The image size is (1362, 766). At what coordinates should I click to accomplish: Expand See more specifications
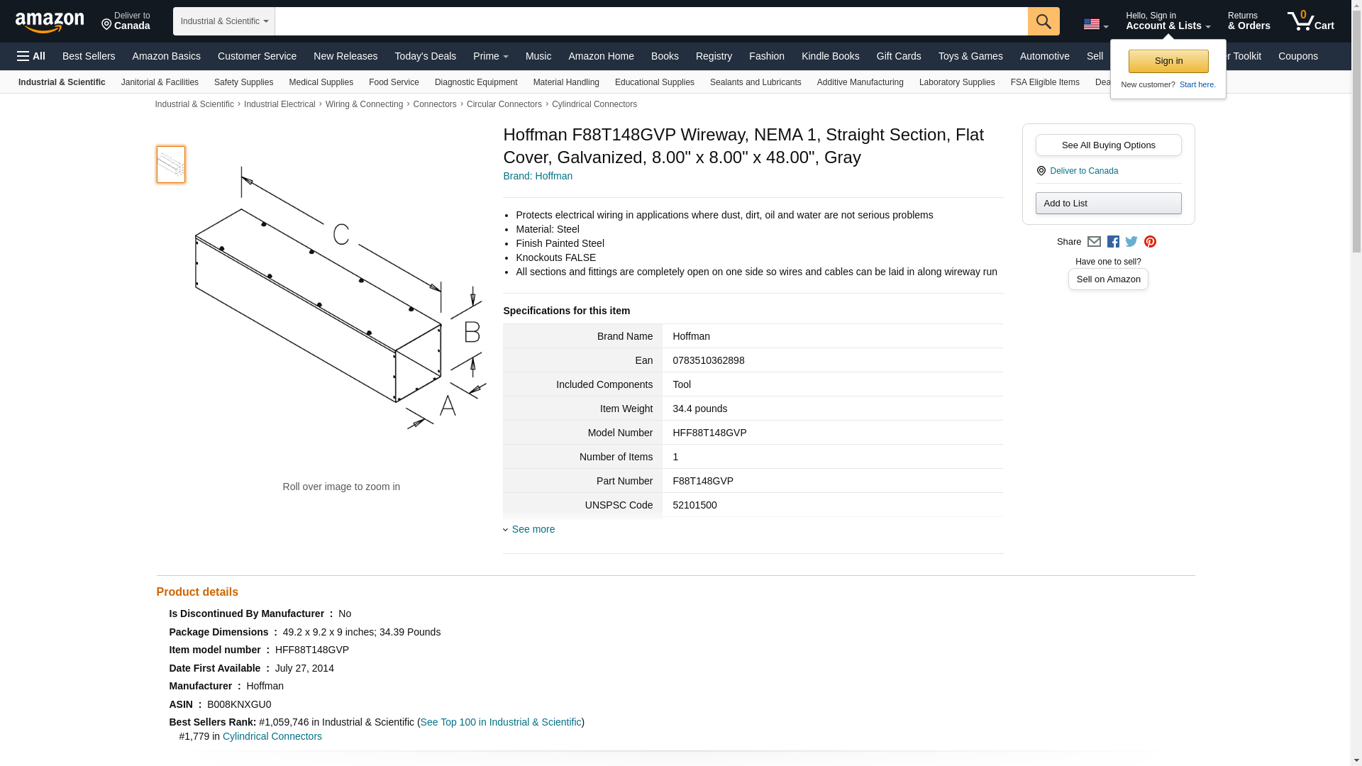click(533, 529)
